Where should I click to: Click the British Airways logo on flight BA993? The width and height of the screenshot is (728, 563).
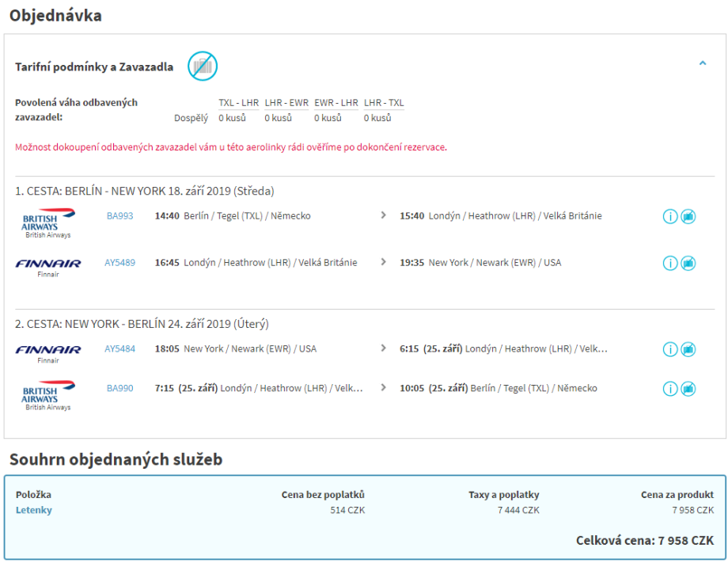coord(48,222)
